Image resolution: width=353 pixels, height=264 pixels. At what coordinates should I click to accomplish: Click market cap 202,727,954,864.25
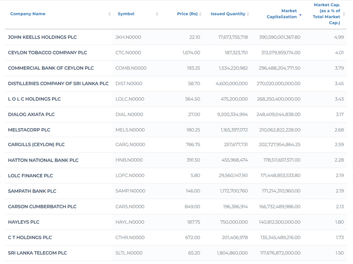pos(280,145)
